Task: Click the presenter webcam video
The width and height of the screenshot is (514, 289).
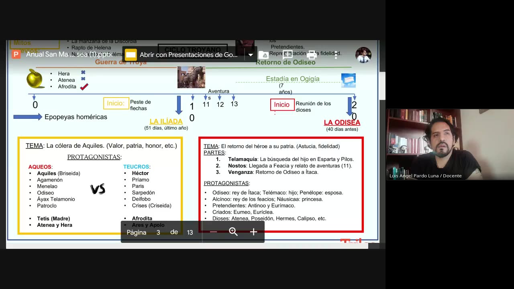Action: coord(450,144)
